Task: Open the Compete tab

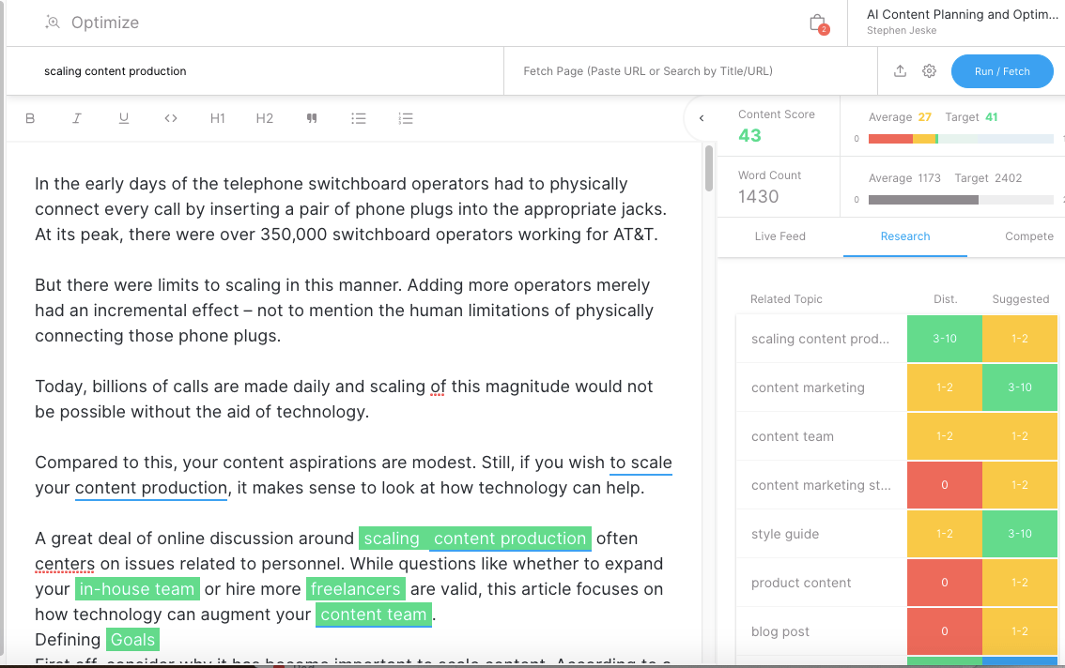Action: [x=1028, y=236]
